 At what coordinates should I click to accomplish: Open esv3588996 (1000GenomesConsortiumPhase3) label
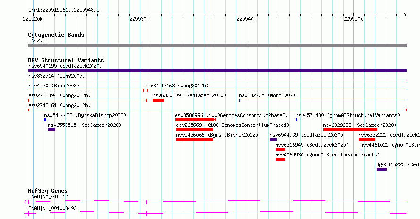pyautogui.click(x=231, y=115)
